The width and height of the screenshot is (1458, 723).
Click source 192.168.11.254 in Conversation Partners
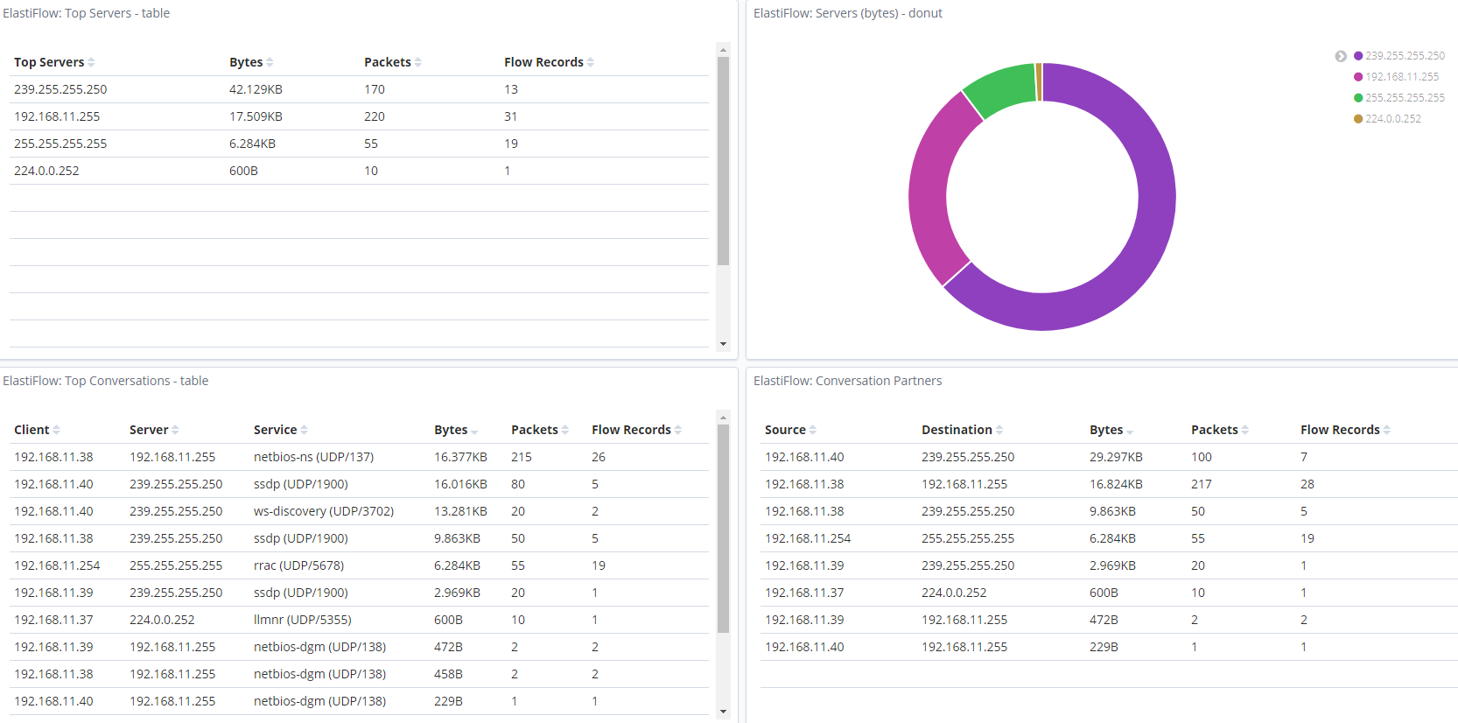point(808,538)
